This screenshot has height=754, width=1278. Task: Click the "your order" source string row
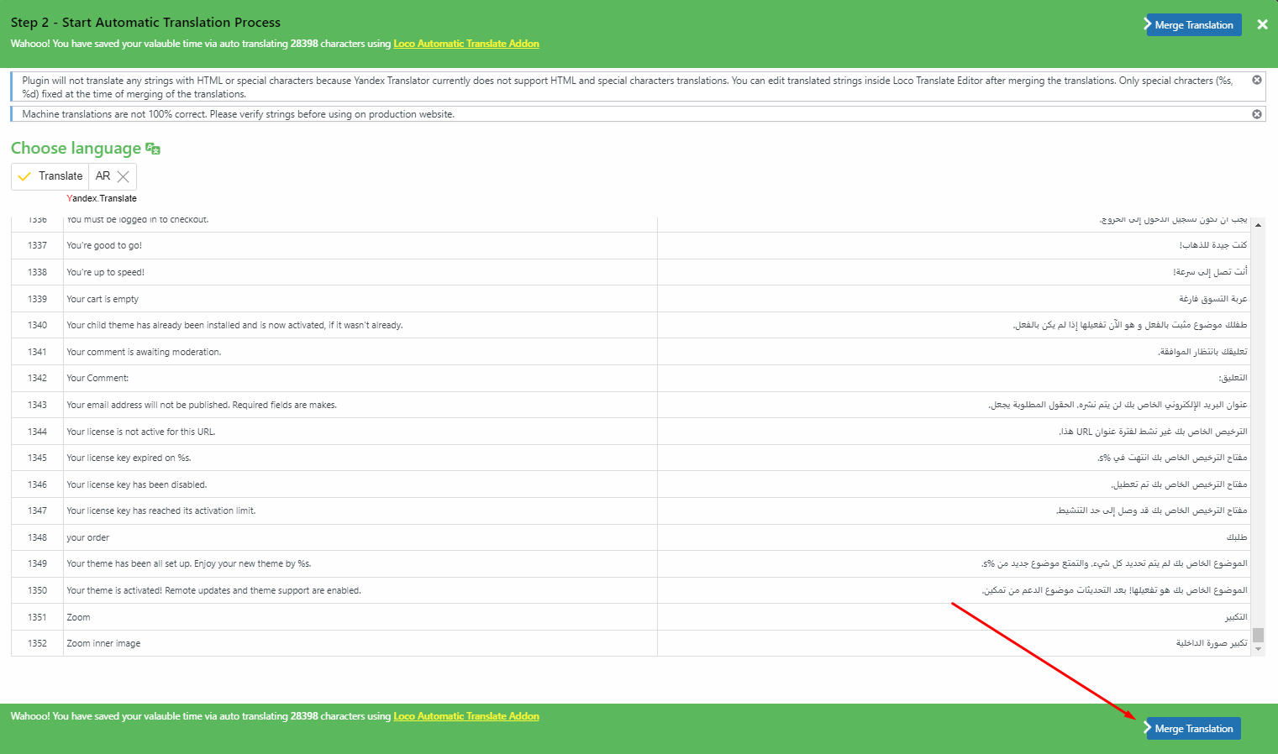[88, 537]
